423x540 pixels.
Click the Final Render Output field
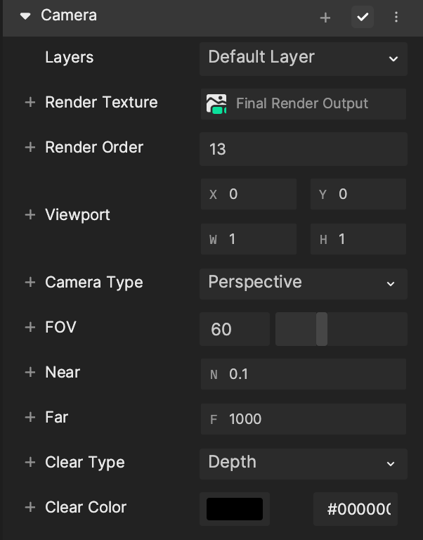click(x=304, y=104)
